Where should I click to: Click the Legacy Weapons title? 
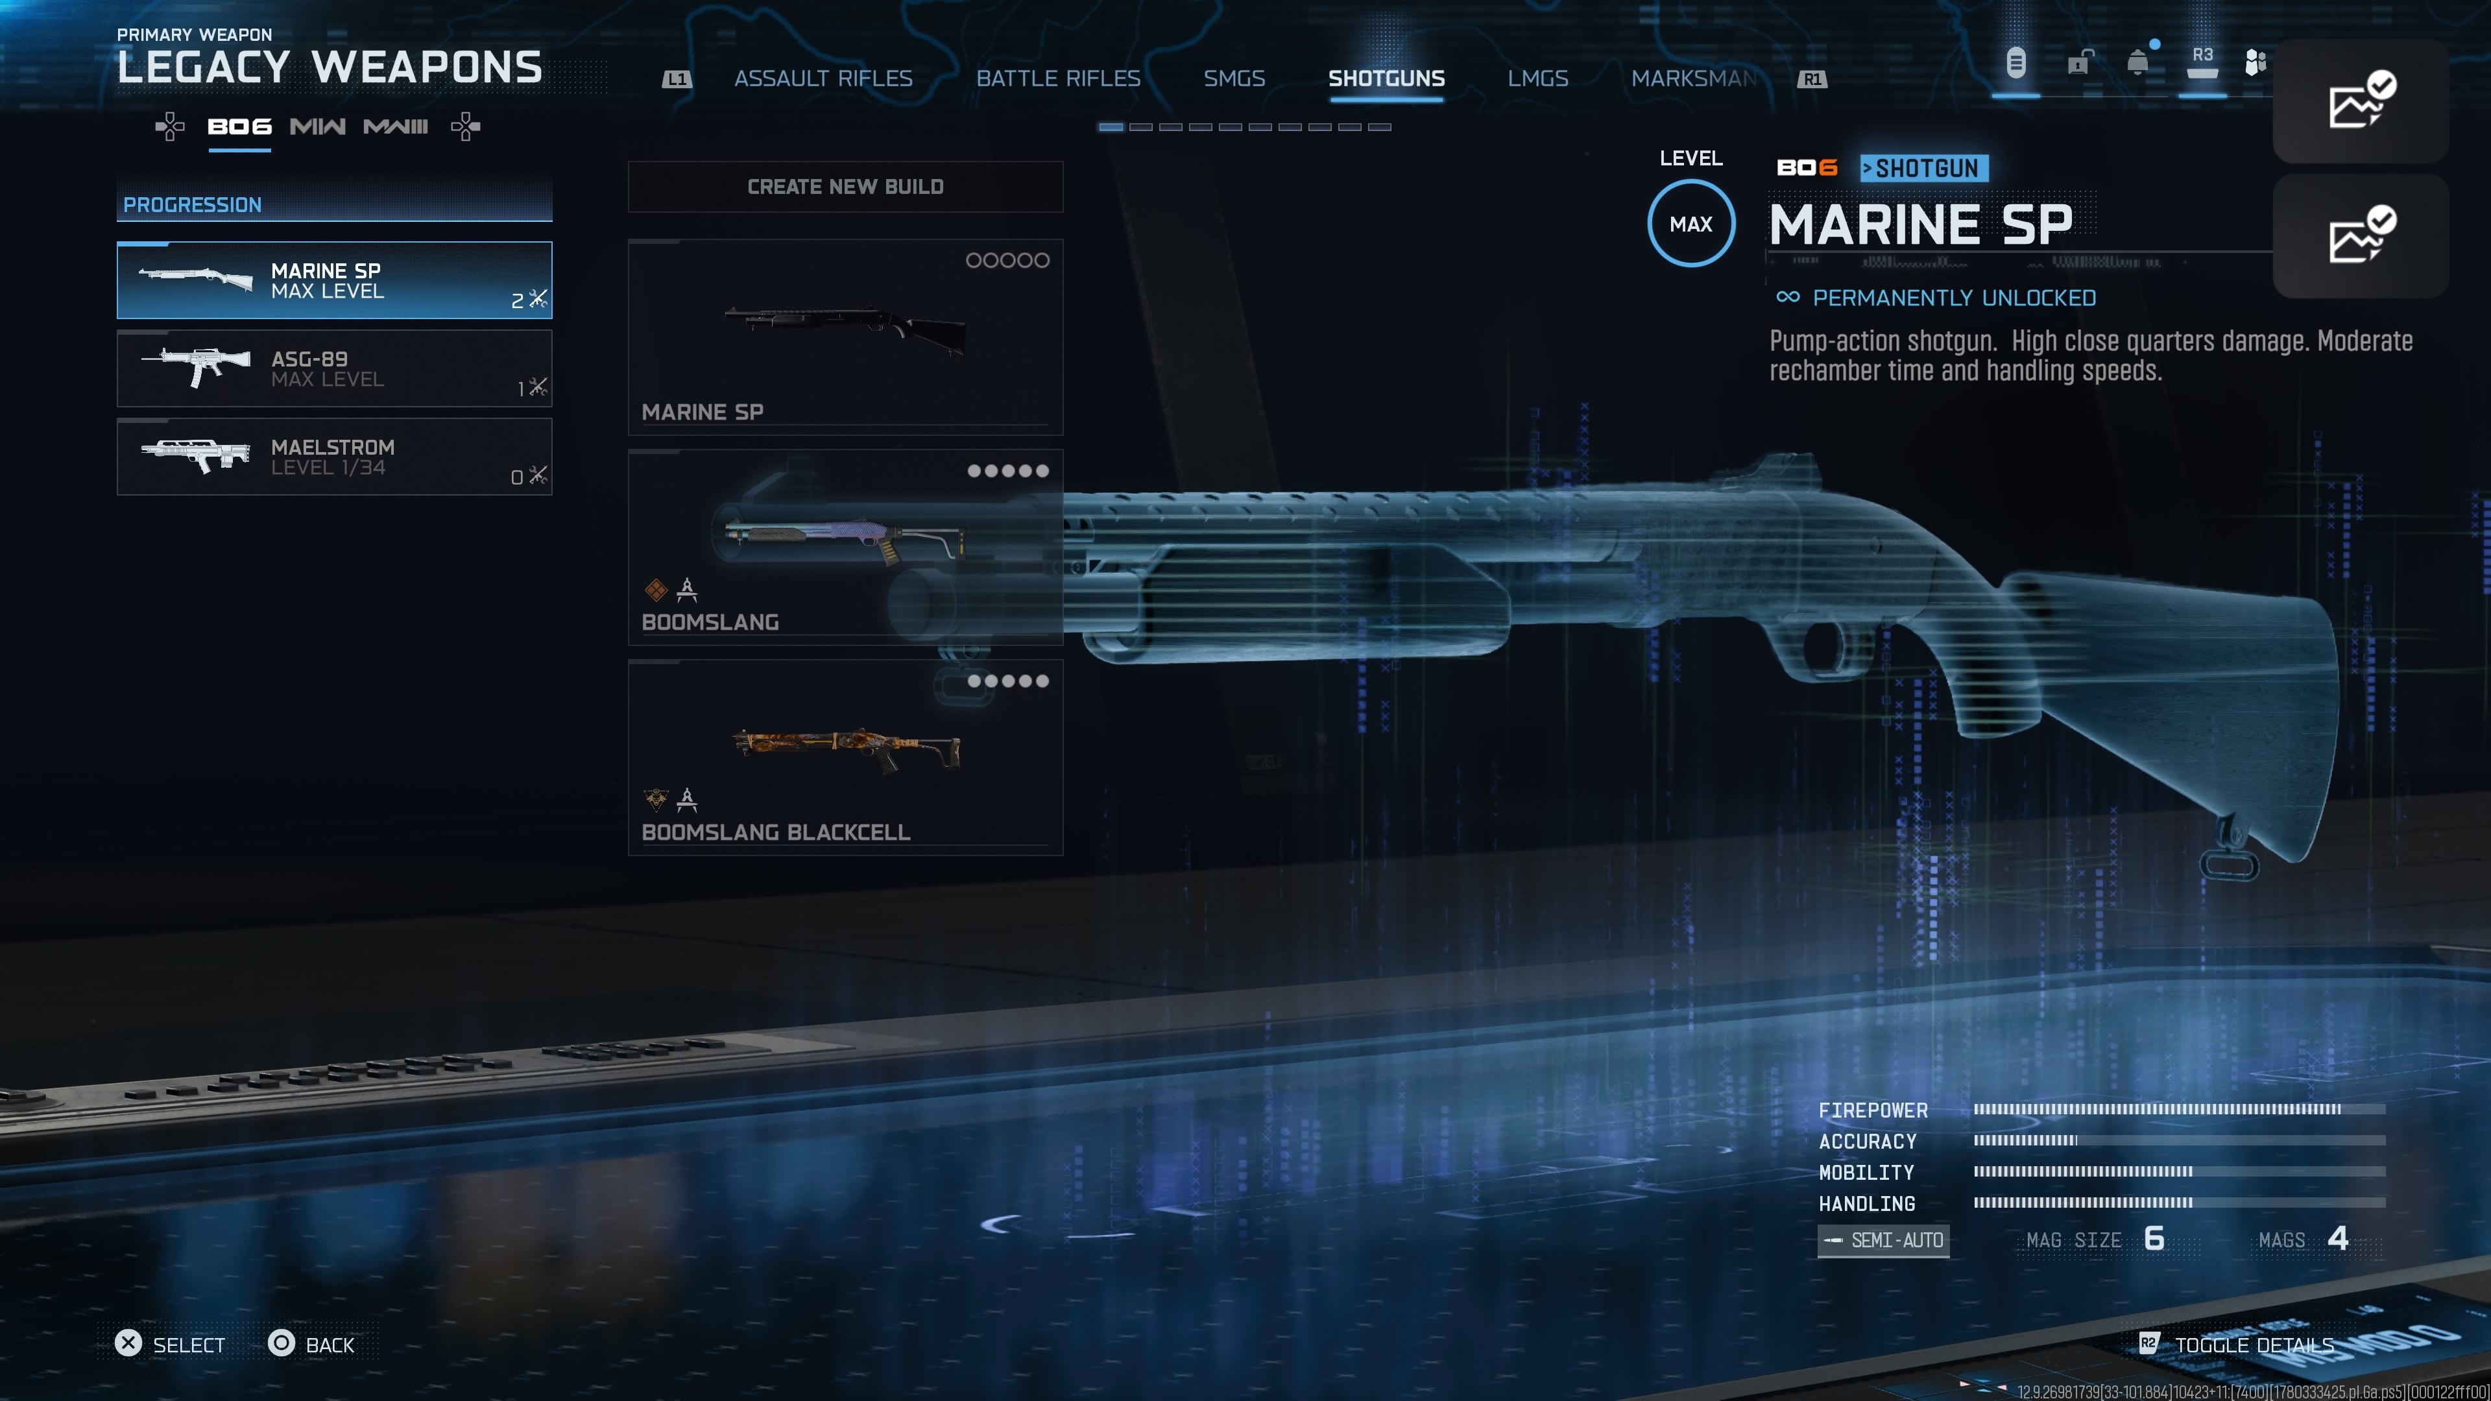tap(330, 67)
